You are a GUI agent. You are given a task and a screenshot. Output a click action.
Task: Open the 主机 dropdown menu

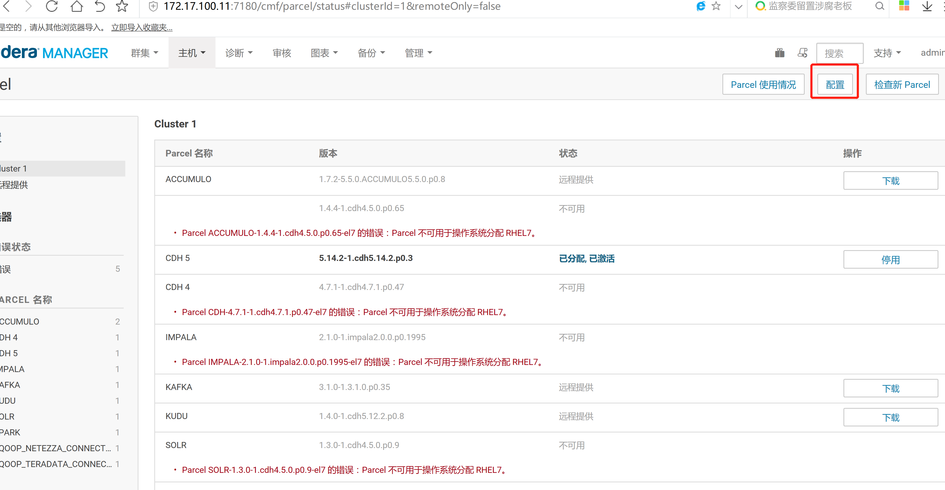191,53
